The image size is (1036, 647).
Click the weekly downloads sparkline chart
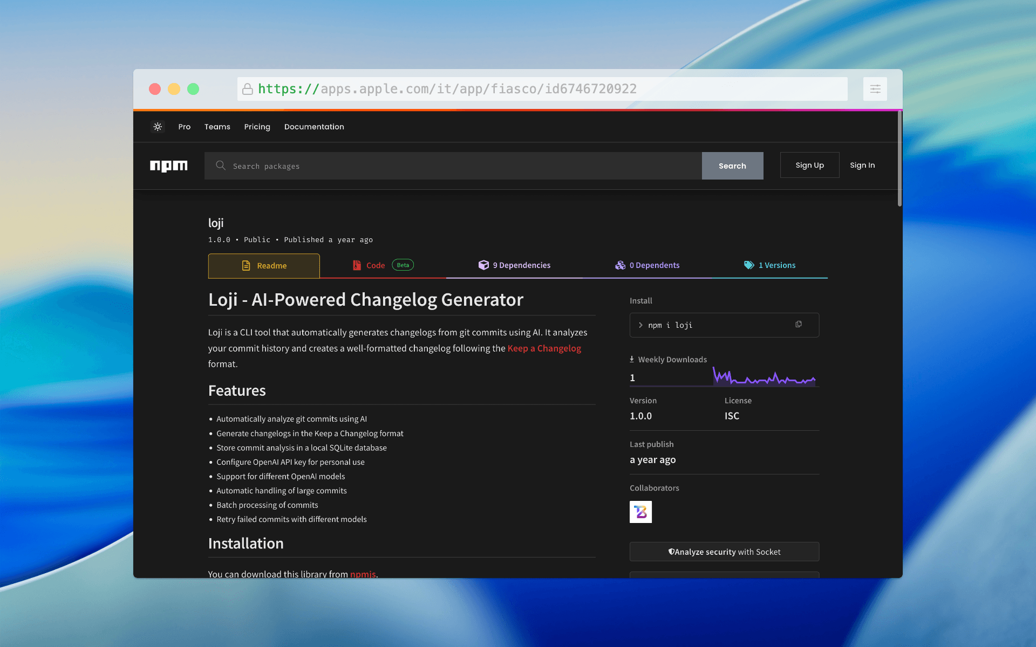tap(764, 376)
